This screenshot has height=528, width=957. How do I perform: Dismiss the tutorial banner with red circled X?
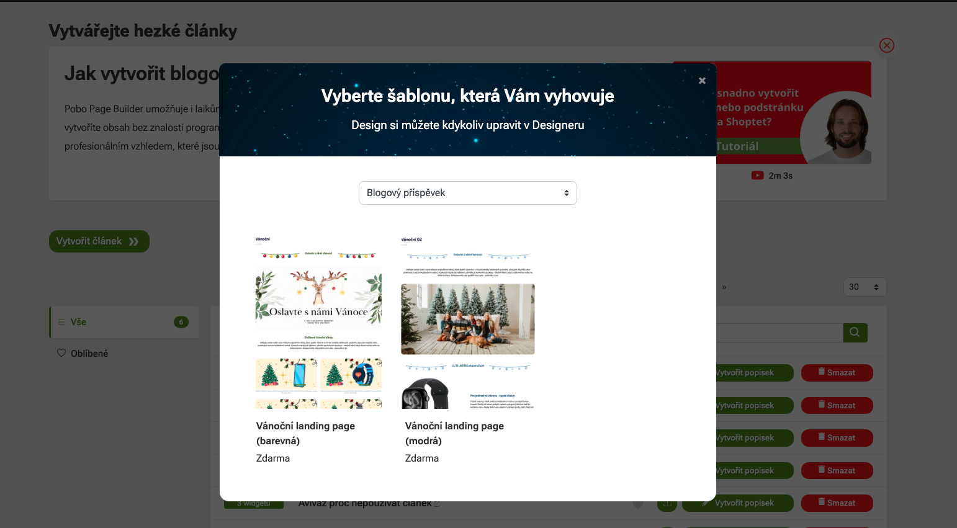(886, 45)
